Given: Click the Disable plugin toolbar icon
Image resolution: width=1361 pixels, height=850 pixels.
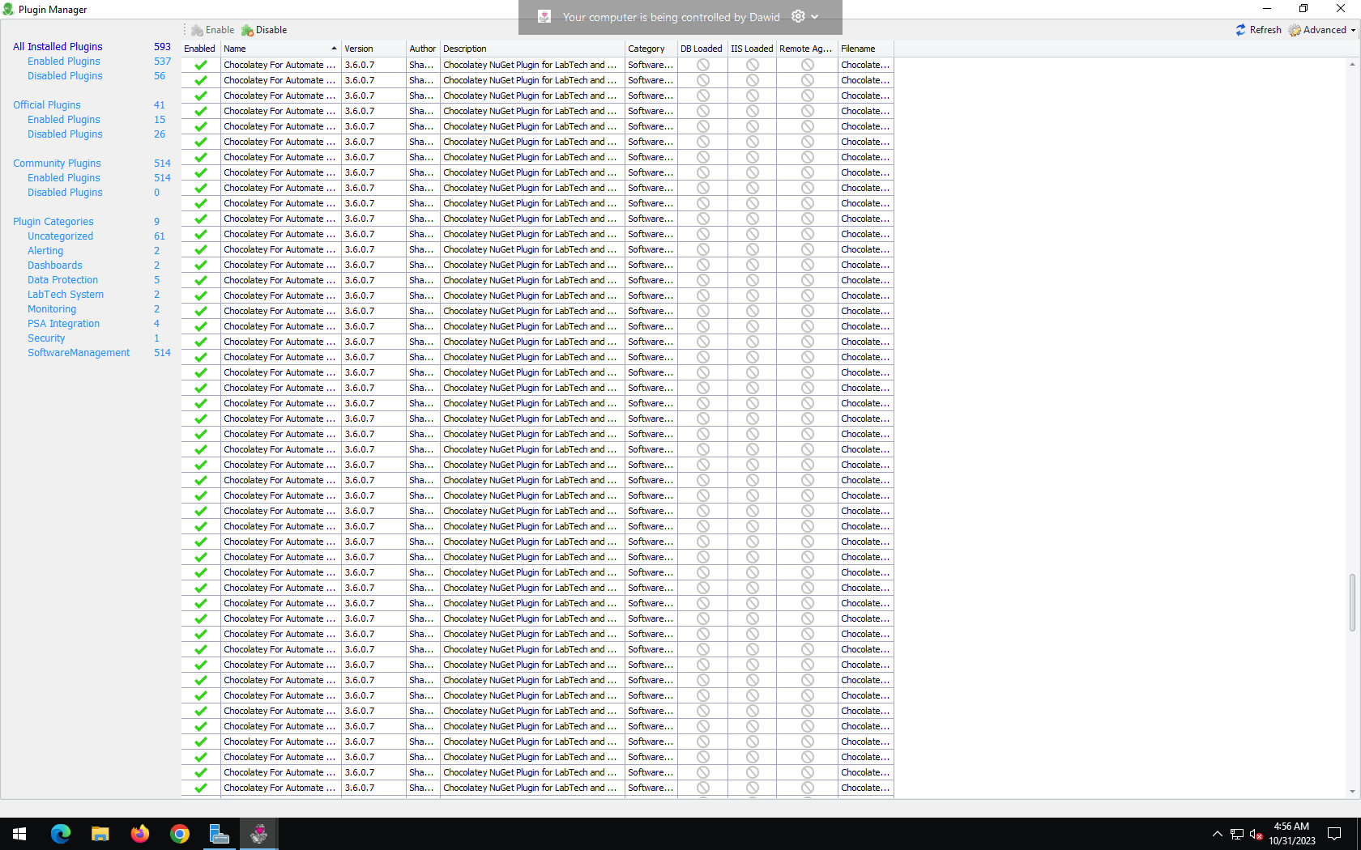Looking at the screenshot, I should point(248,30).
